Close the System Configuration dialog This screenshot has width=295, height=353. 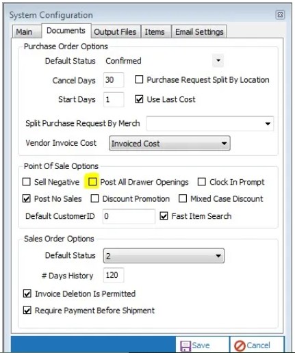[280, 15]
